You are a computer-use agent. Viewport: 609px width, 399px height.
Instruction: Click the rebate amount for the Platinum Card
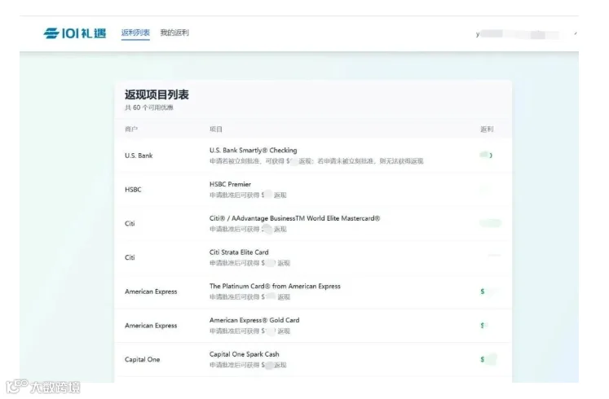pyautogui.click(x=490, y=292)
